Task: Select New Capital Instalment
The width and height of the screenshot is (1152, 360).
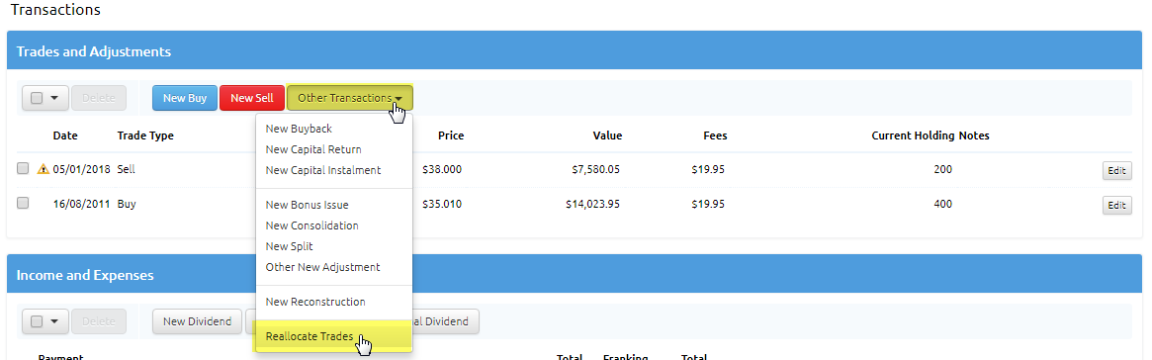Action: click(x=322, y=170)
